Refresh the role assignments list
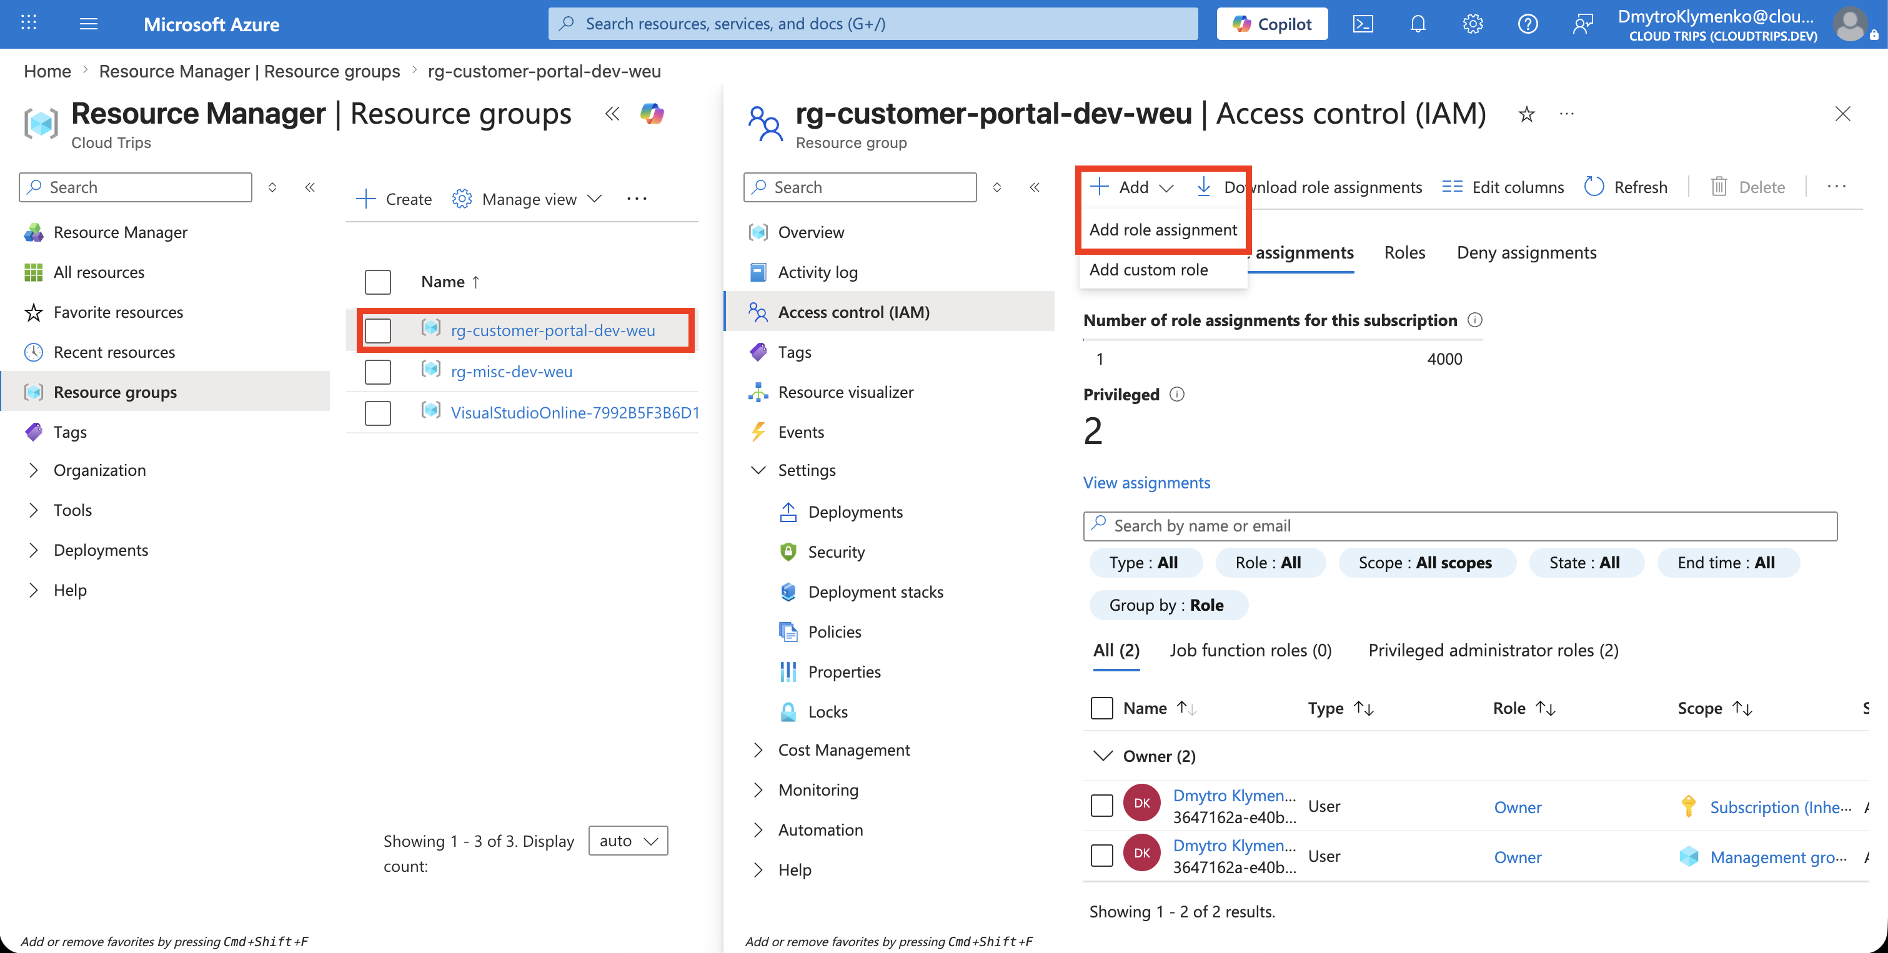Screen dimensions: 1888x953 coord(1625,187)
